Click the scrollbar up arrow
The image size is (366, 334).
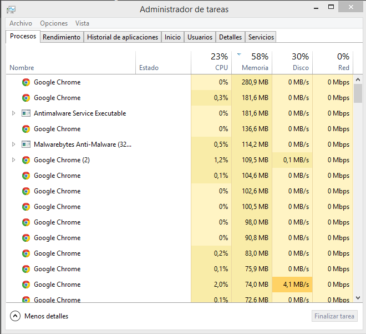click(358, 80)
